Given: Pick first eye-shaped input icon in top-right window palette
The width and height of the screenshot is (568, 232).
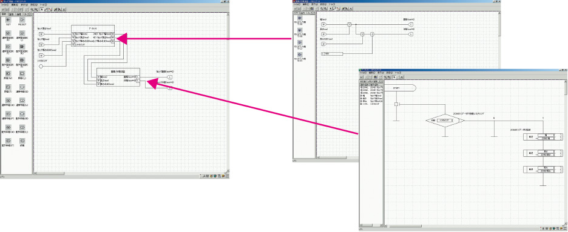Looking at the screenshot, I should pyautogui.click(x=300, y=18).
